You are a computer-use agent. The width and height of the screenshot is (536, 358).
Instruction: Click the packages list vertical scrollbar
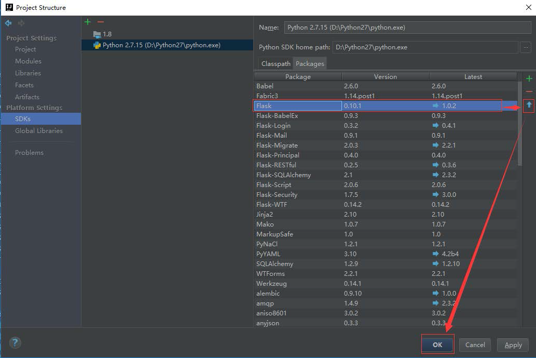(519, 124)
